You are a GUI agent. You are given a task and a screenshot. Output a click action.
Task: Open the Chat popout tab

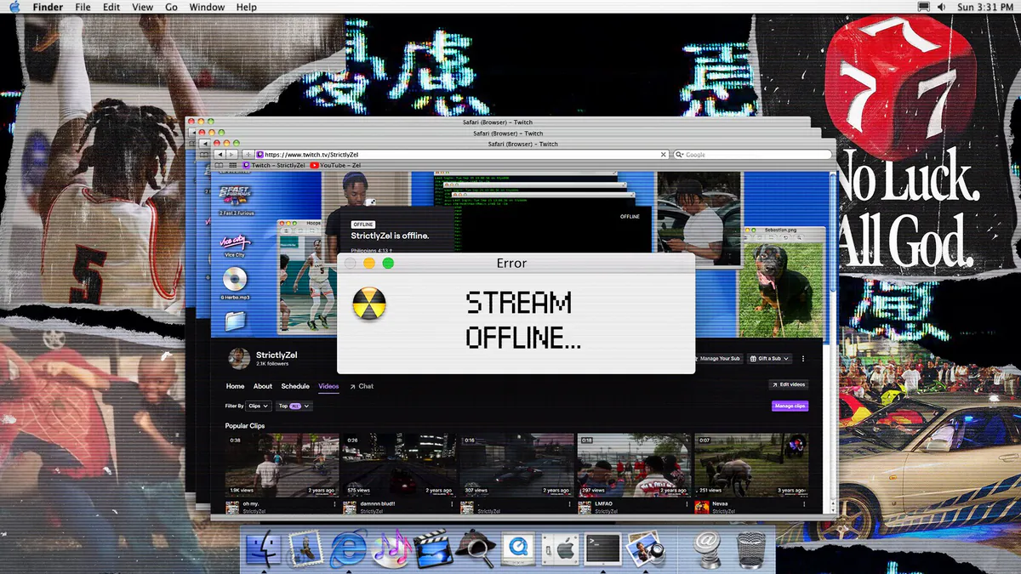point(362,386)
